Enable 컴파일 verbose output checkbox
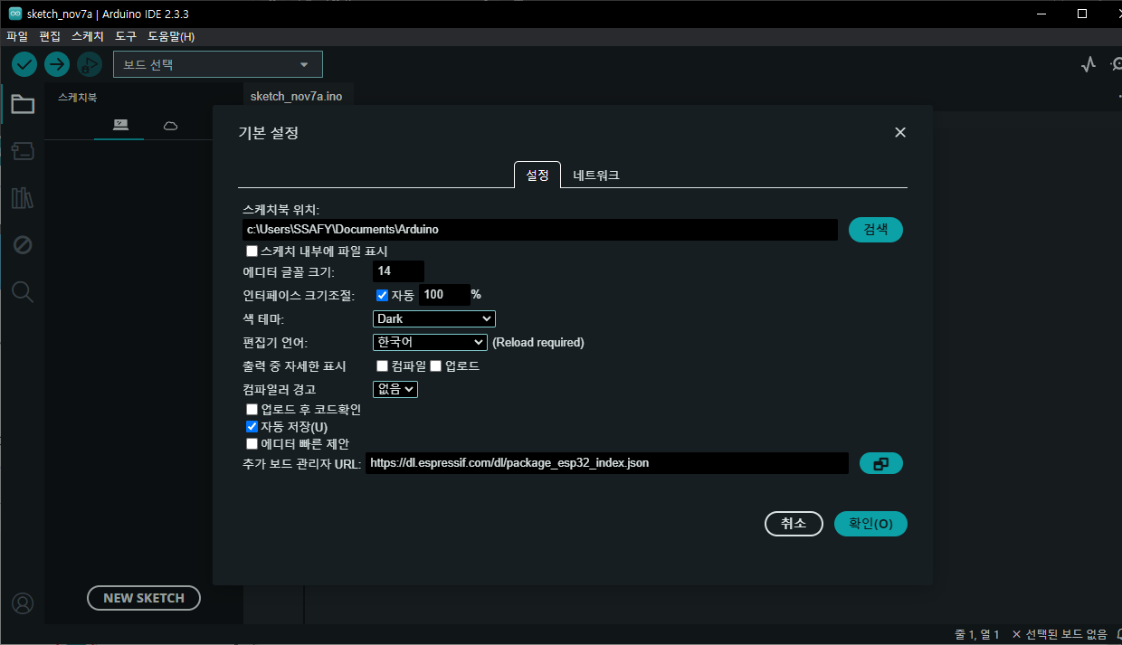1122x645 pixels. (382, 365)
